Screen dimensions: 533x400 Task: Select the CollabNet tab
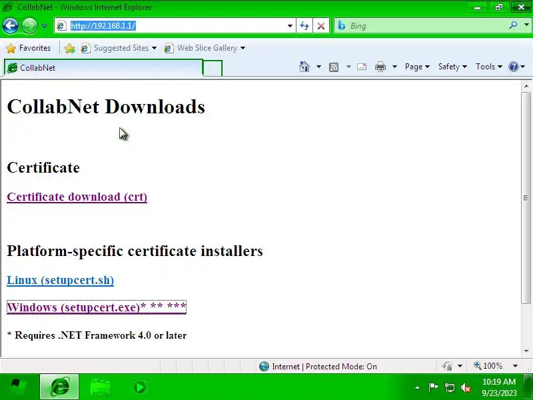[x=103, y=68]
